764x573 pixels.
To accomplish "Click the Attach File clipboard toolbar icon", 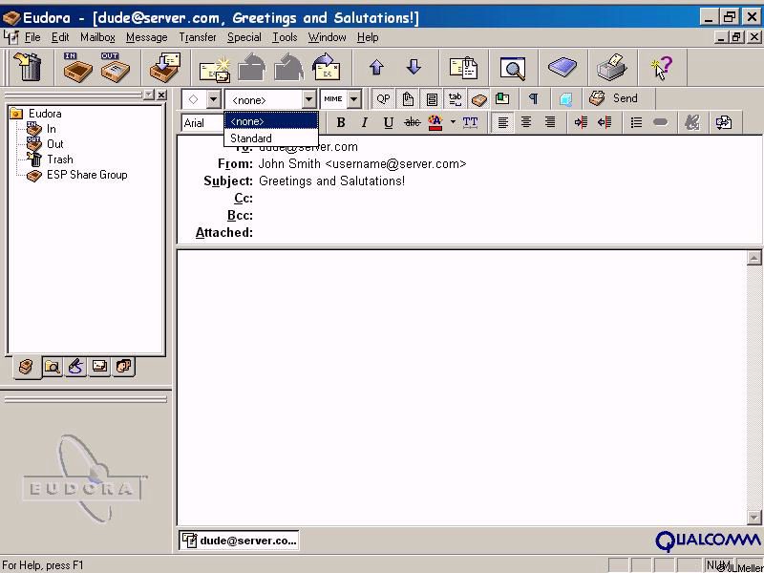I will tap(463, 67).
